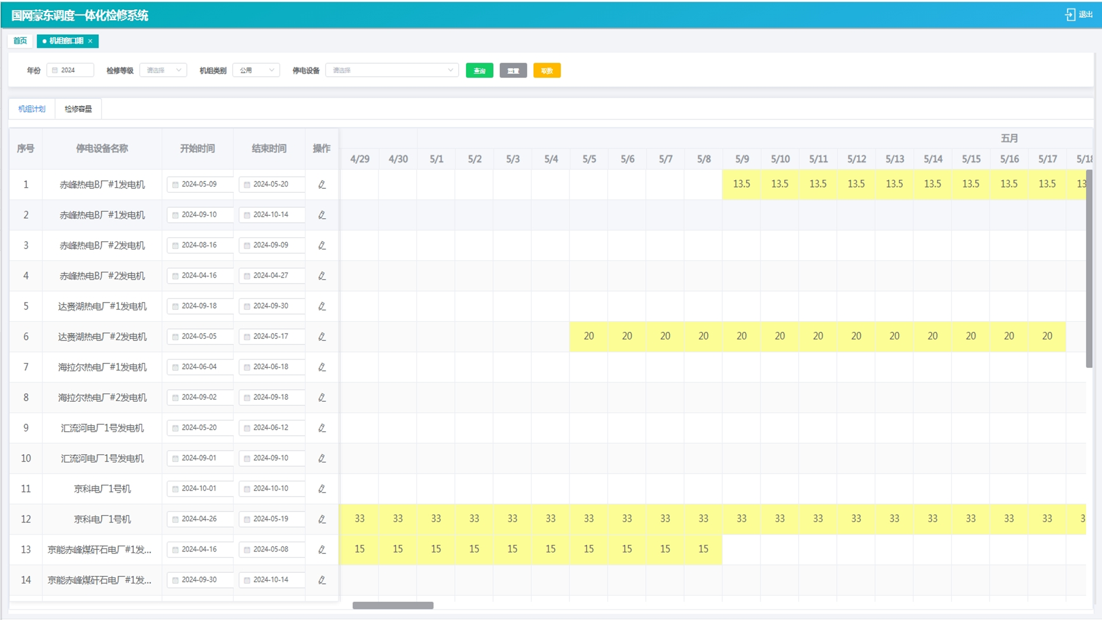Click edit icon in row 14

coord(322,580)
